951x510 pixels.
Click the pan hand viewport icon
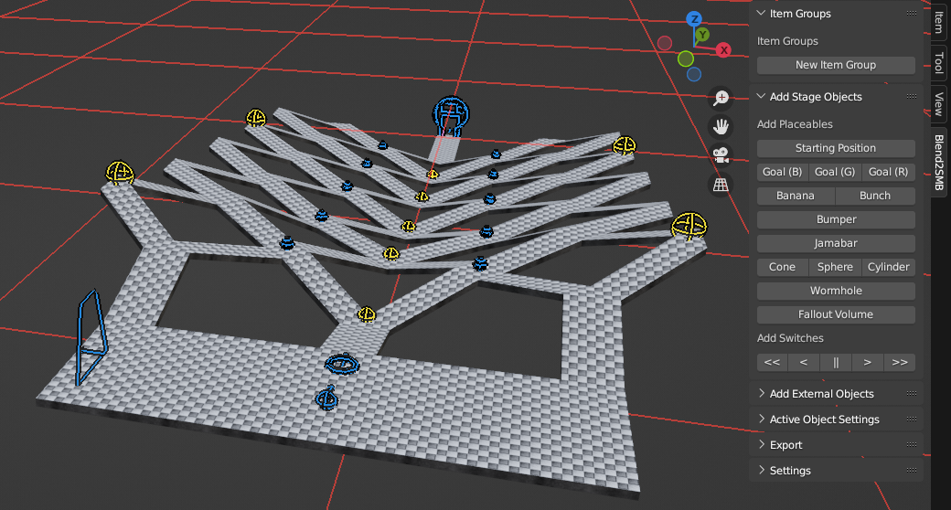point(721,125)
